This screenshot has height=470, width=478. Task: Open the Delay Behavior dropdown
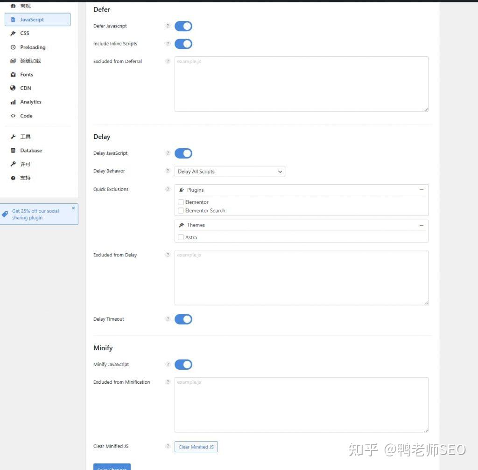coord(230,171)
